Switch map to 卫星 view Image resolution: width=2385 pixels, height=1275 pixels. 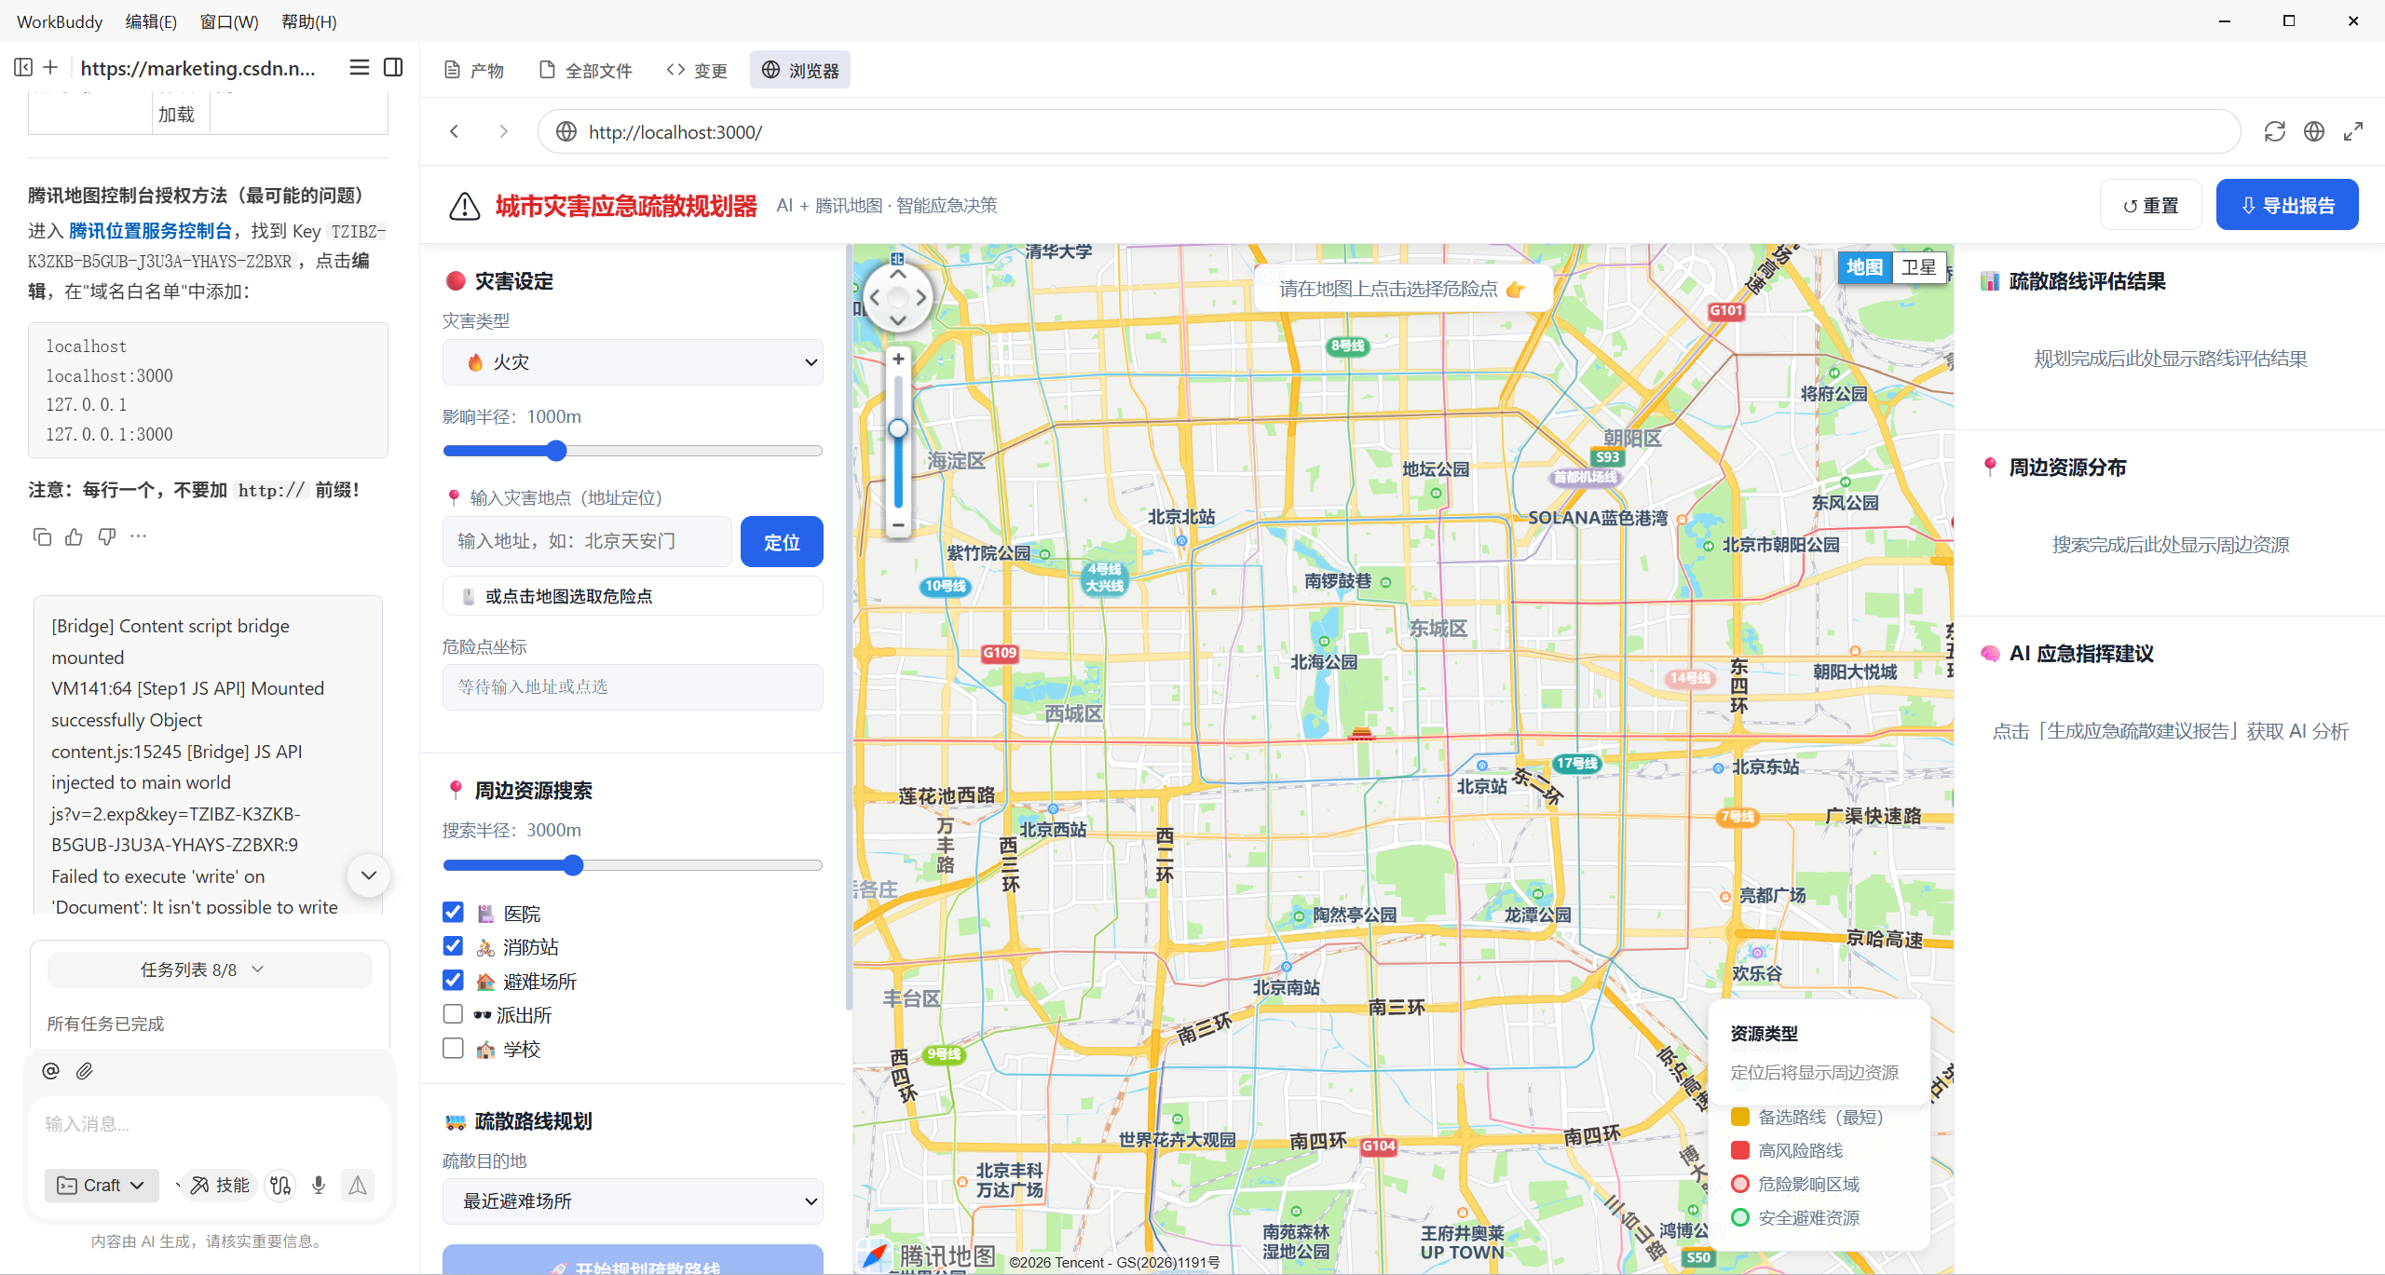pyautogui.click(x=1919, y=267)
